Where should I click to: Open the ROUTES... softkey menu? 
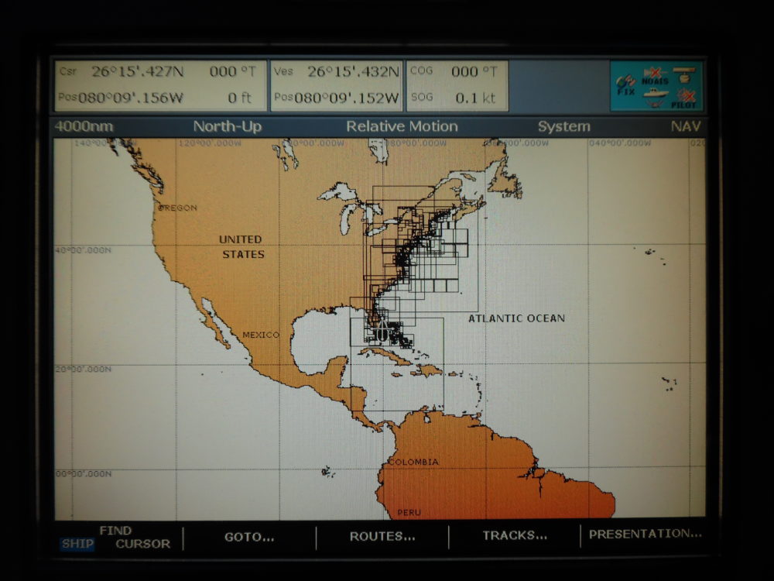[382, 536]
